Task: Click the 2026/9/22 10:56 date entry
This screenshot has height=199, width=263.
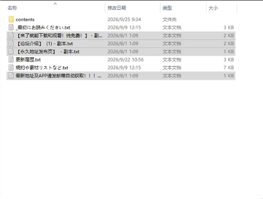Action: (125, 60)
